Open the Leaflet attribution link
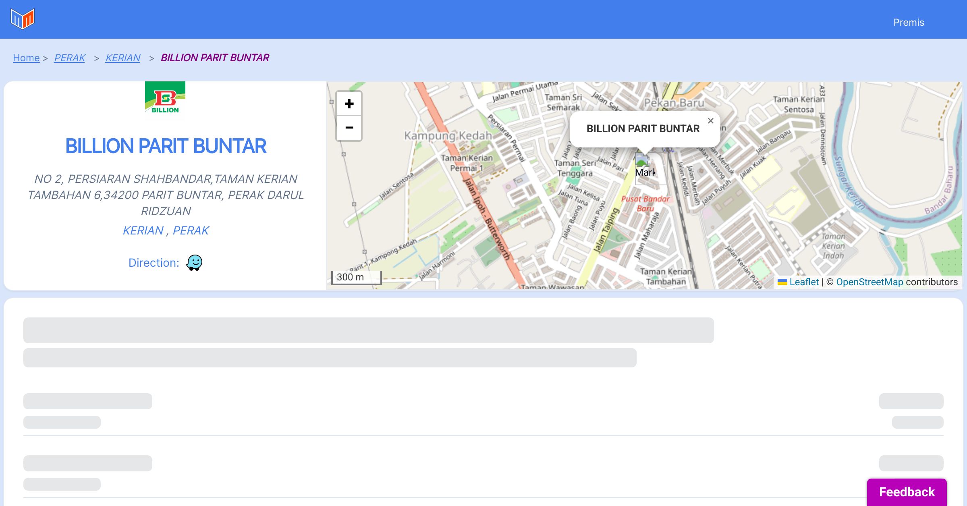 [804, 282]
